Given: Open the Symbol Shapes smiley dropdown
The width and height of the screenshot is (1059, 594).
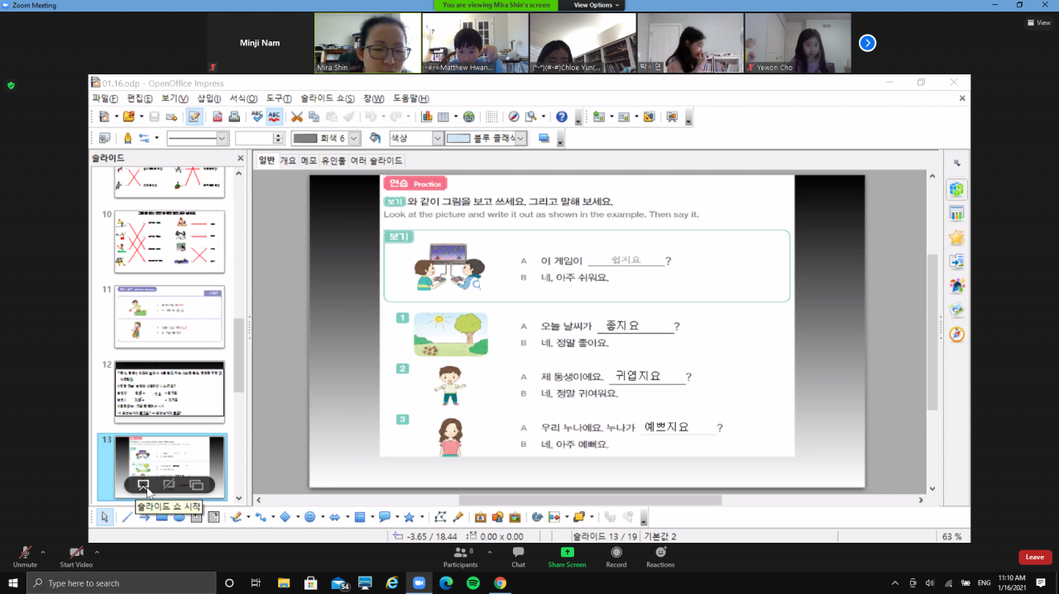Looking at the screenshot, I should 322,517.
